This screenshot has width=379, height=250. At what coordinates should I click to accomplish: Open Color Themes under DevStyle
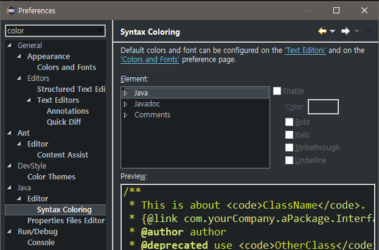pos(51,177)
